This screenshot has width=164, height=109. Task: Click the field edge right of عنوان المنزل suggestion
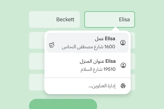(133, 61)
